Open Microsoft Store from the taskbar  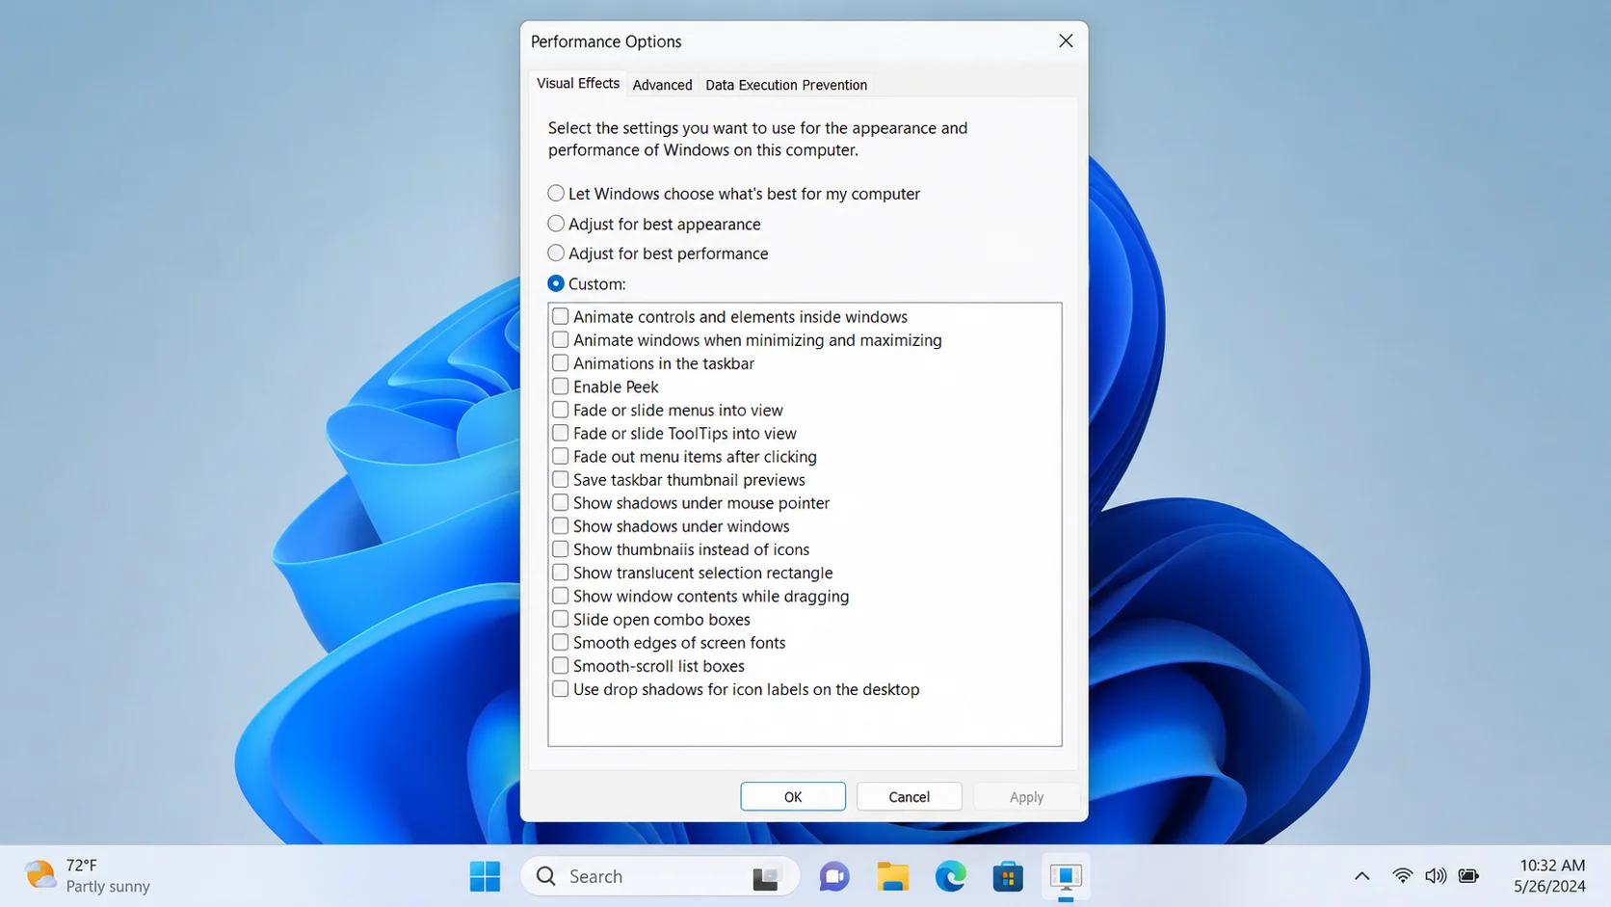coord(1008,876)
